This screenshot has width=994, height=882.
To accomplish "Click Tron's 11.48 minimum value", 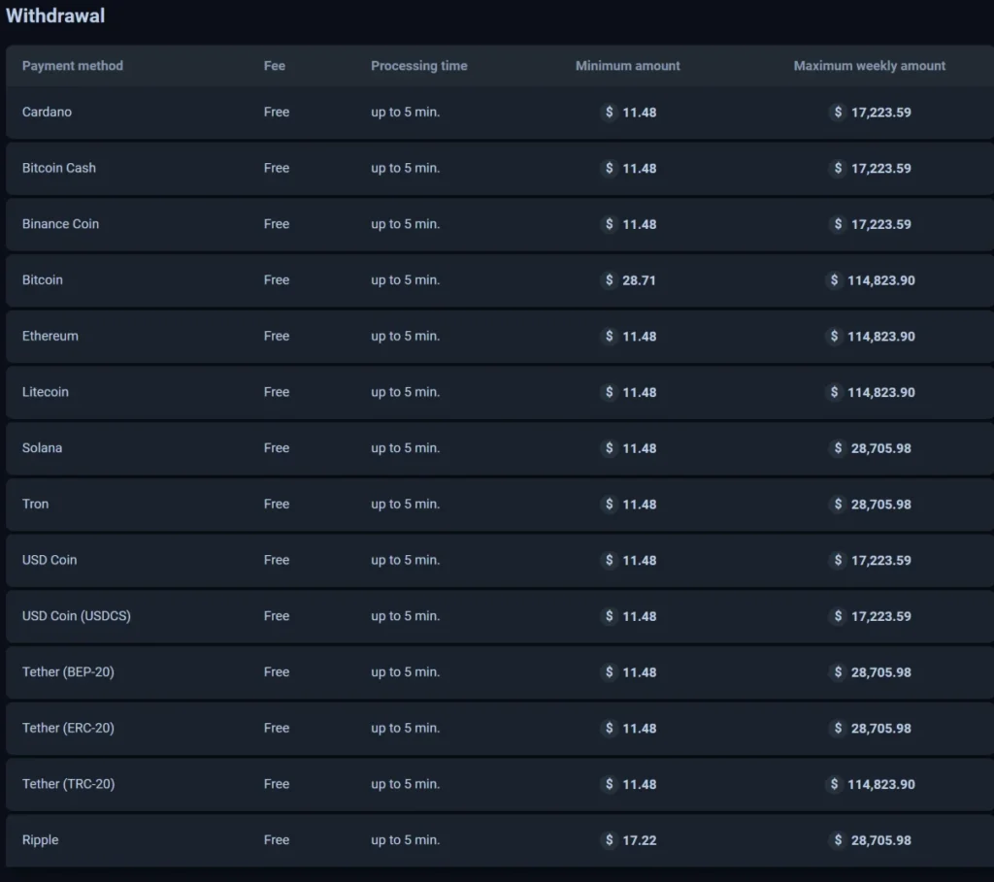I will point(639,505).
